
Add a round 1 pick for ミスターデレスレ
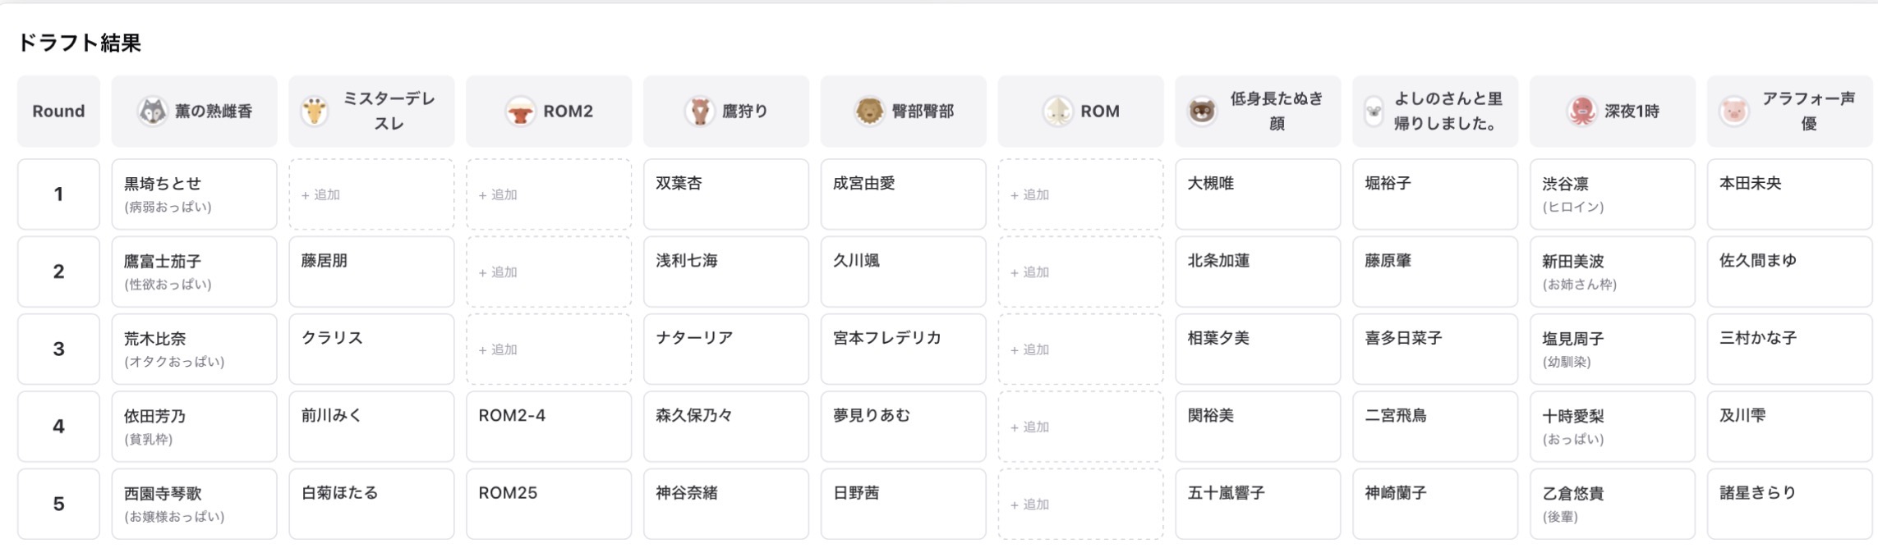pyautogui.click(x=371, y=194)
